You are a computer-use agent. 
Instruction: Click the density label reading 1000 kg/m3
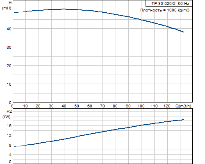click(x=165, y=10)
